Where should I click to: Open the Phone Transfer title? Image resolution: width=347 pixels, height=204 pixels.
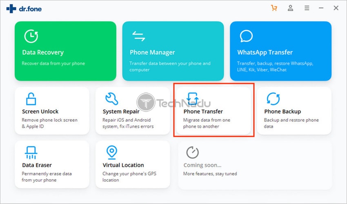[x=203, y=112]
